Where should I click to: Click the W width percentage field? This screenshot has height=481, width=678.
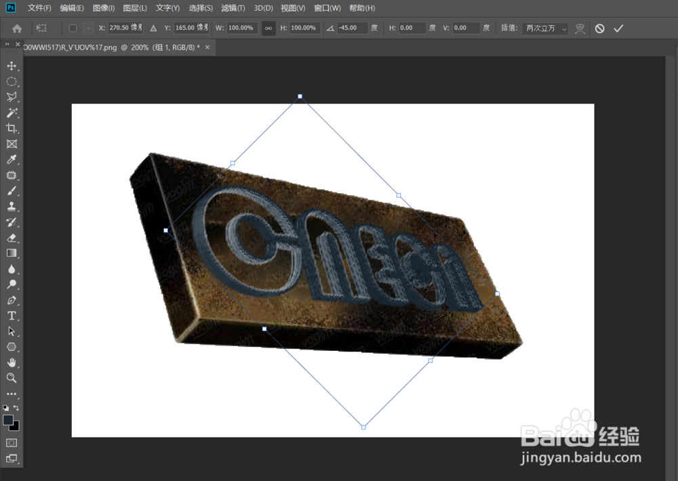pyautogui.click(x=242, y=28)
